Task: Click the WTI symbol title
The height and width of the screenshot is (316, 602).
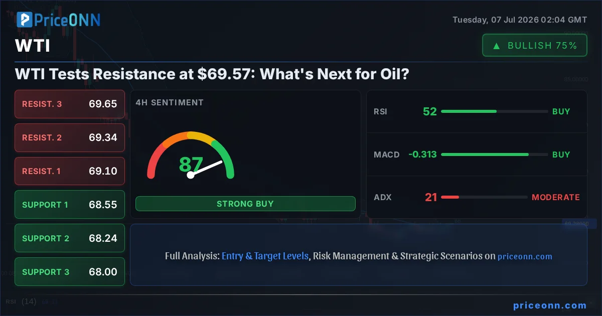Action: [33, 46]
